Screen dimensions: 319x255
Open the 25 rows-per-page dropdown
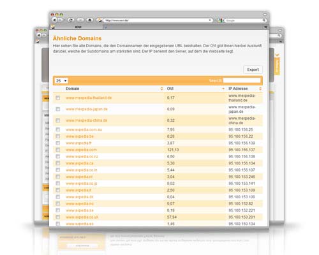click(x=61, y=81)
